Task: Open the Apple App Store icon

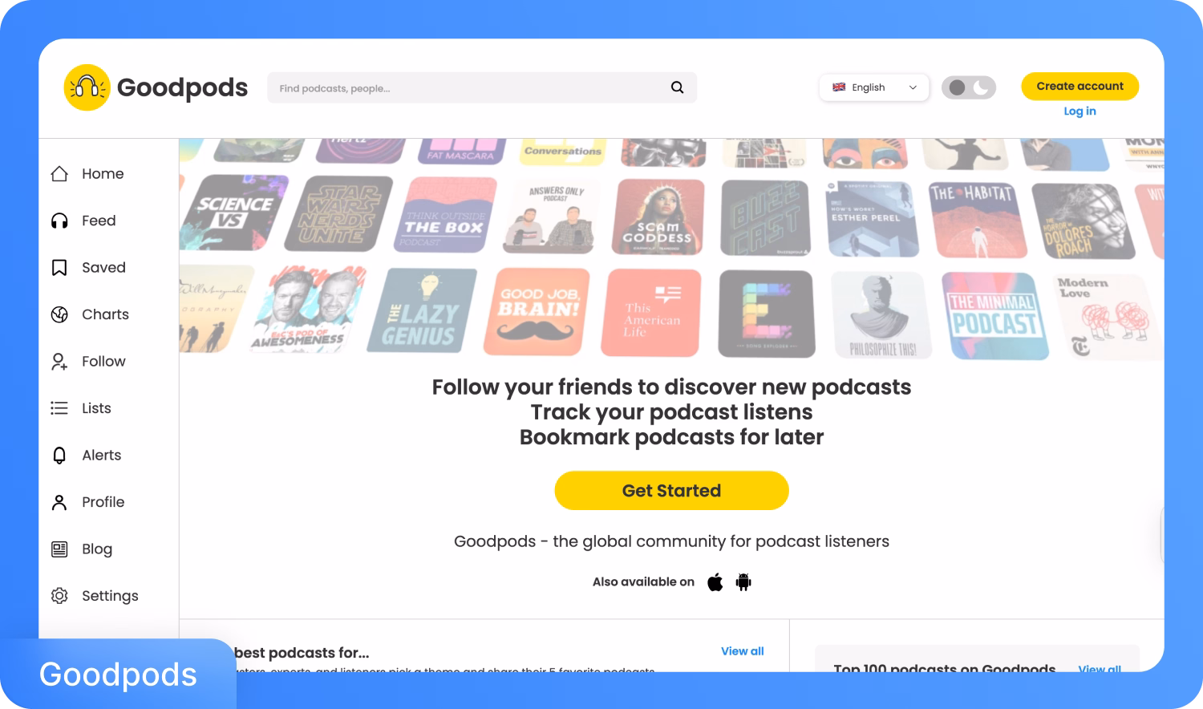Action: tap(715, 582)
